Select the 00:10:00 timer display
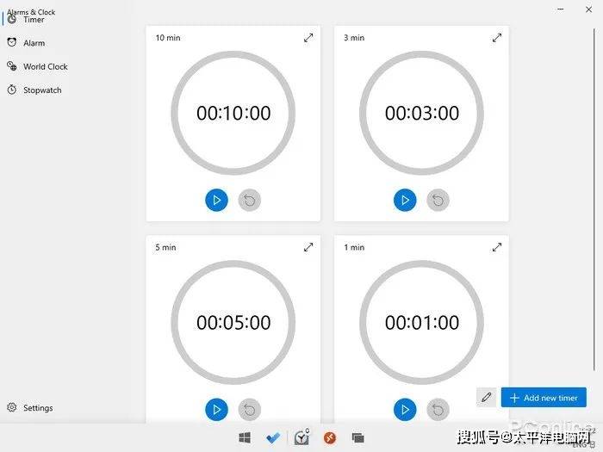 pos(233,113)
